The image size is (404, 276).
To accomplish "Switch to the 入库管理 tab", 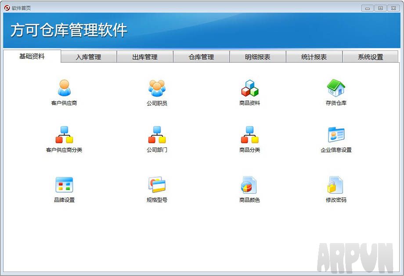I will 89,57.
